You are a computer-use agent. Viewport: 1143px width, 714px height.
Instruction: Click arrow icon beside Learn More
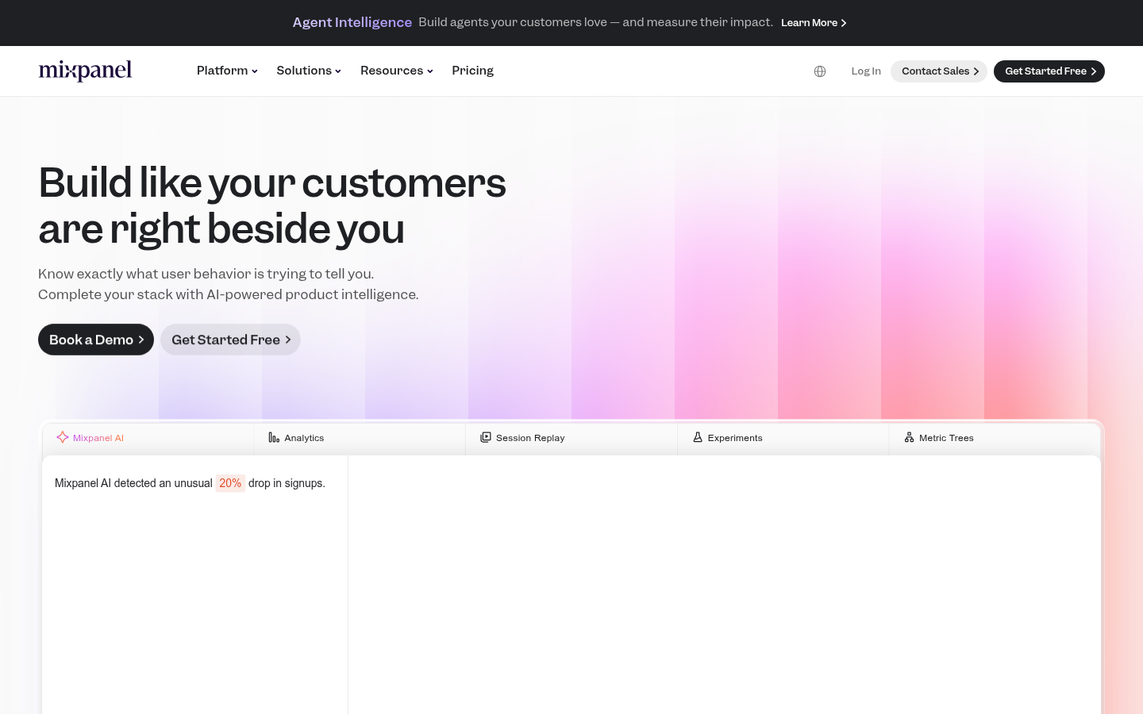pyautogui.click(x=843, y=23)
